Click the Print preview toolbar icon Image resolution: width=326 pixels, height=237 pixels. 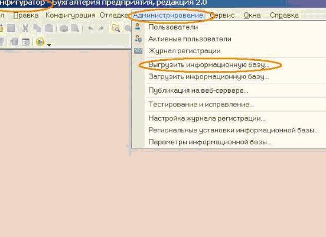coord(75,28)
